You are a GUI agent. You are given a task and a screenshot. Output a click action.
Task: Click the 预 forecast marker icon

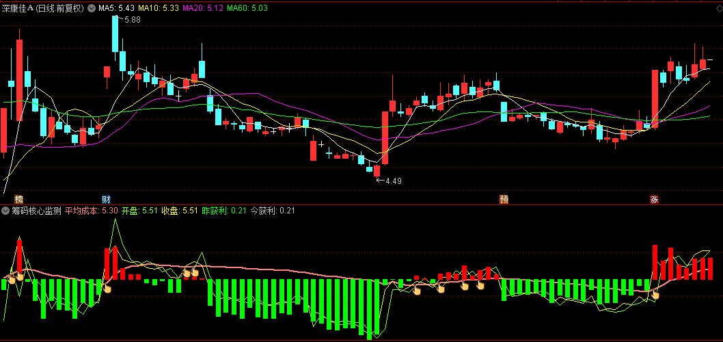click(x=504, y=199)
